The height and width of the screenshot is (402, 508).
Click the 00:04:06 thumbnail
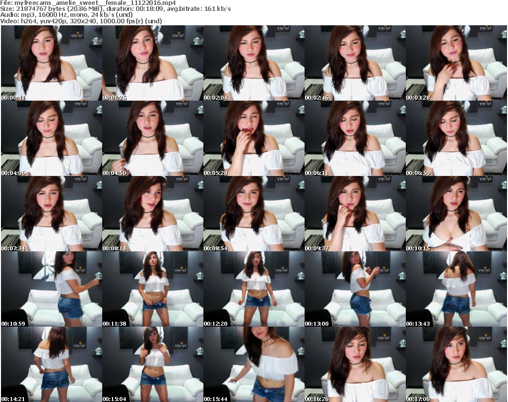click(x=51, y=138)
